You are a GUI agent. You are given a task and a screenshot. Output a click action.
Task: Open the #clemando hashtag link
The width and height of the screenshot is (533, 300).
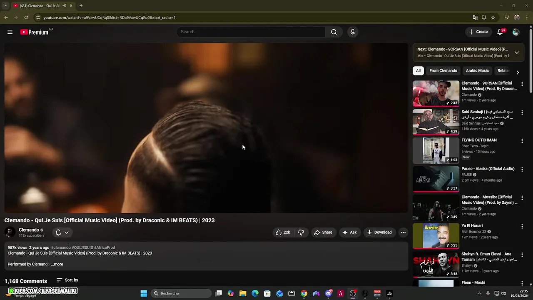tap(61, 247)
